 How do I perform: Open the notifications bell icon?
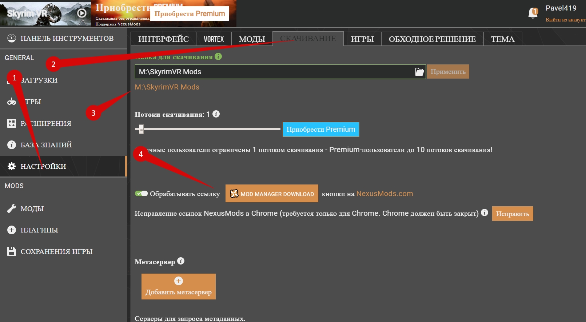tap(533, 13)
